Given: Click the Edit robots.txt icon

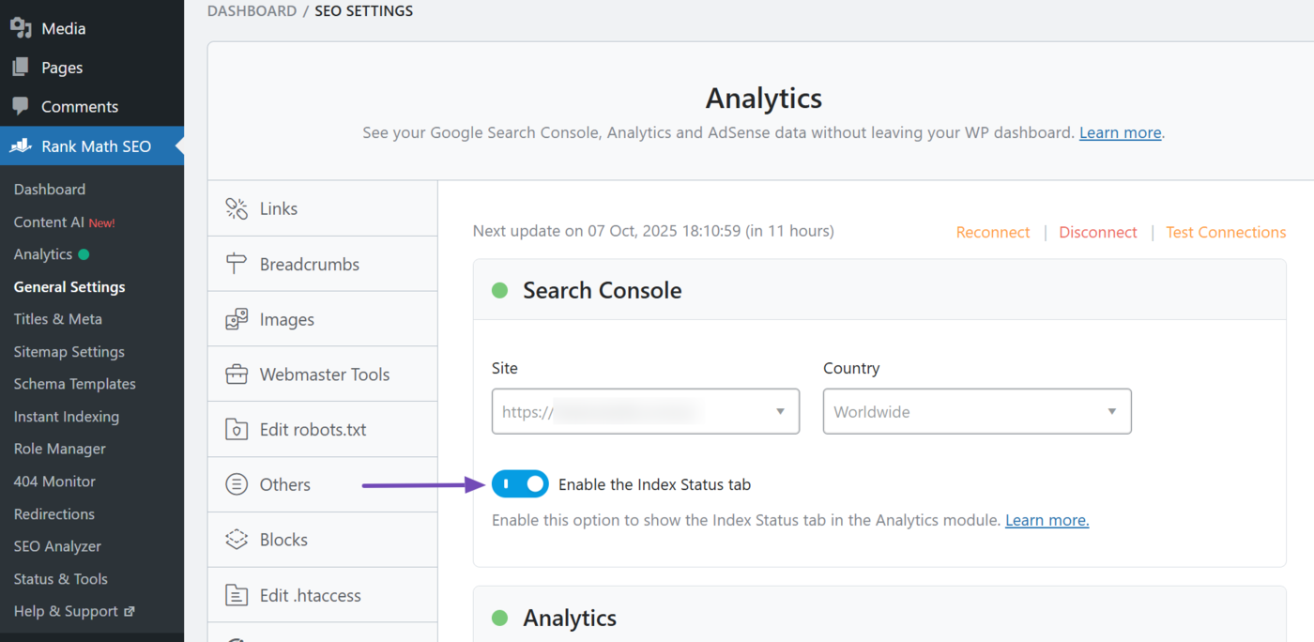Looking at the screenshot, I should pyautogui.click(x=237, y=429).
